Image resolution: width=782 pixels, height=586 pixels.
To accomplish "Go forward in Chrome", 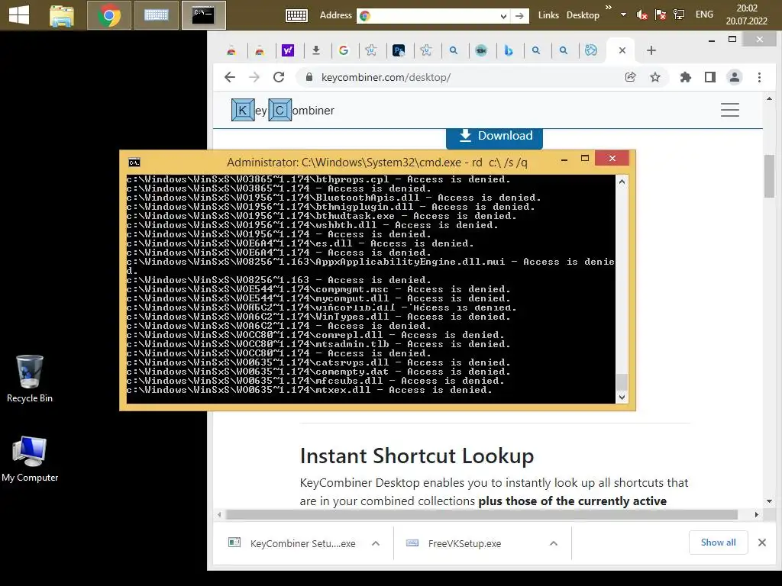I will (254, 77).
